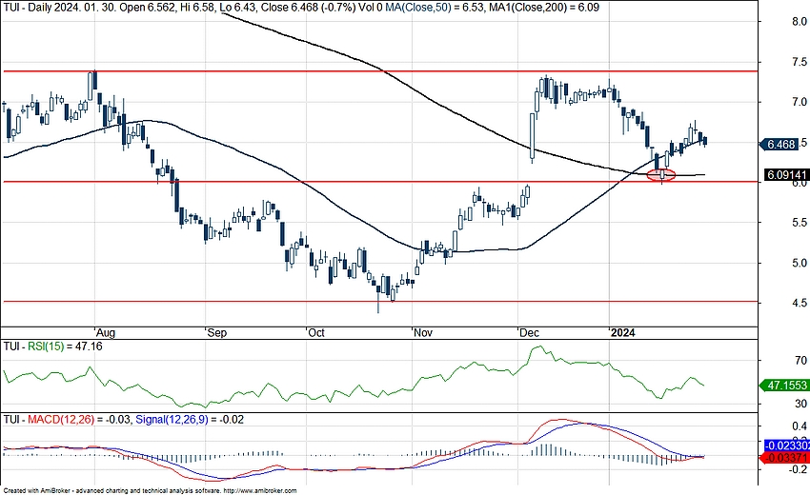Viewport: 810px width, 495px height.
Task: Click the 7.5 price axis label
Action: (800, 62)
